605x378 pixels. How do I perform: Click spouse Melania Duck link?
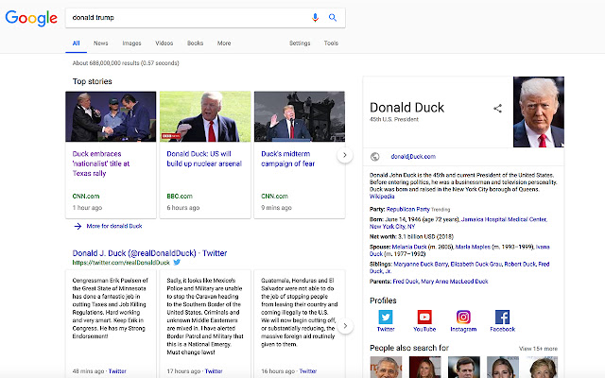pos(409,247)
